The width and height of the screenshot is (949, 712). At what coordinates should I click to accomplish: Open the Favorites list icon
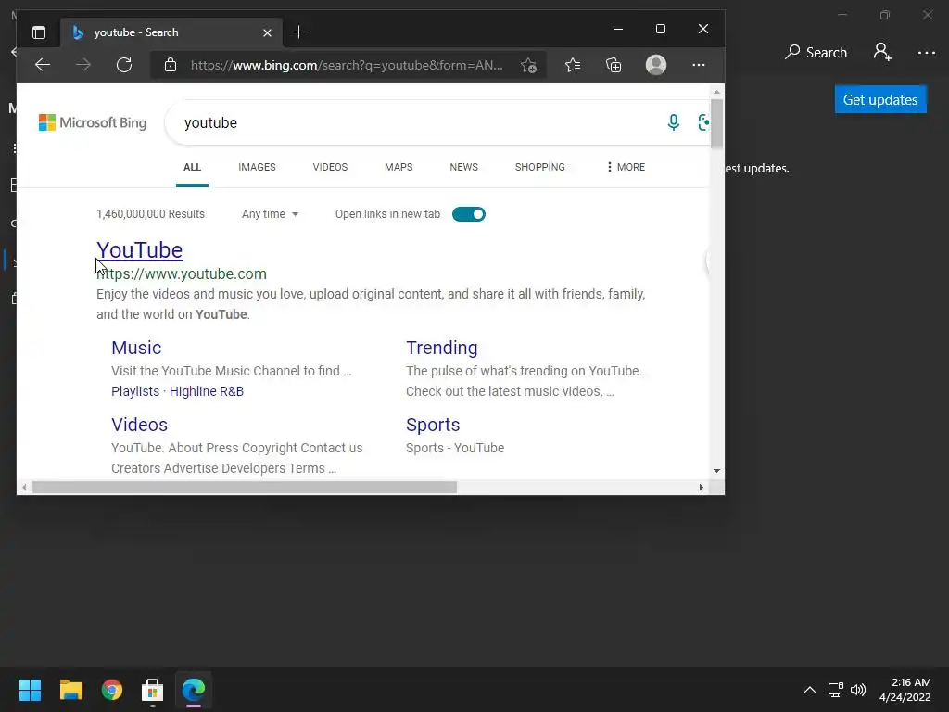point(573,65)
